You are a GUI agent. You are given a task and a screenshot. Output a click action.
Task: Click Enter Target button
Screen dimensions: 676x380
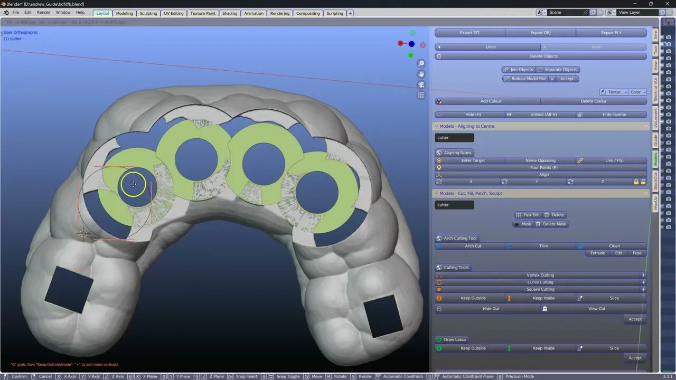point(470,160)
